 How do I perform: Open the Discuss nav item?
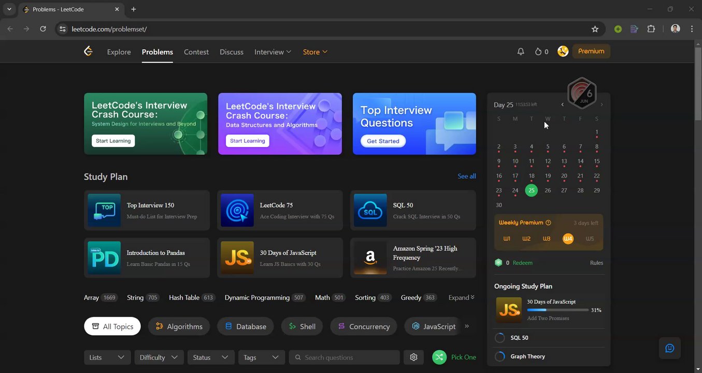(232, 52)
